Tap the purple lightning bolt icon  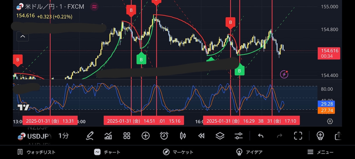tap(284, 74)
